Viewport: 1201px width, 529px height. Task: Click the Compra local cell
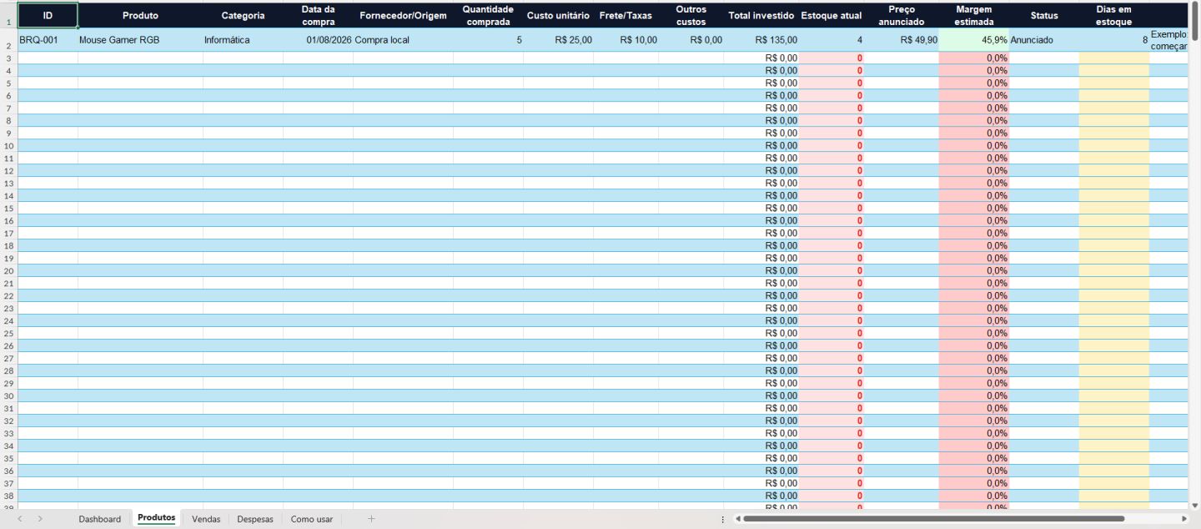pos(403,40)
